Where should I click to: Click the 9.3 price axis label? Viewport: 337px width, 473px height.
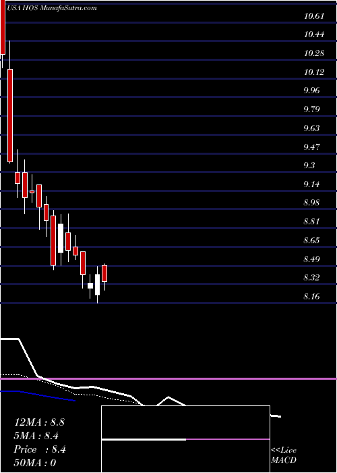pyautogui.click(x=309, y=166)
